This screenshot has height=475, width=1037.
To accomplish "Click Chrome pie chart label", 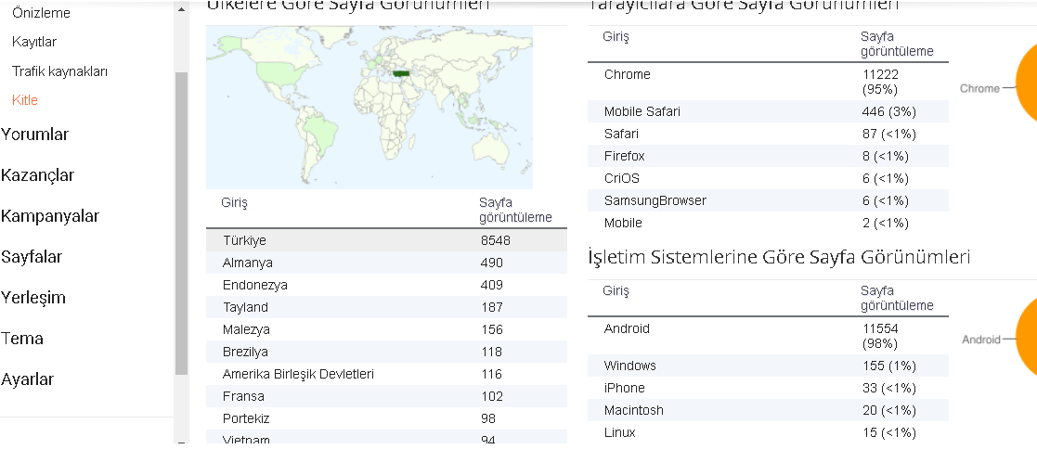I will 979,88.
